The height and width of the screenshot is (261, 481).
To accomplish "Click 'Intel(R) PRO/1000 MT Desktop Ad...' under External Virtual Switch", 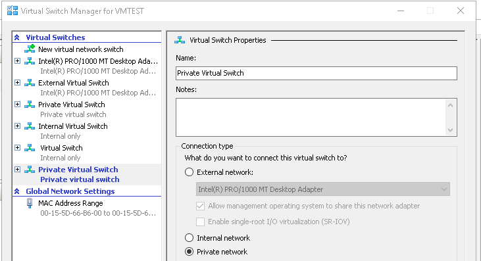I will pyautogui.click(x=98, y=93).
